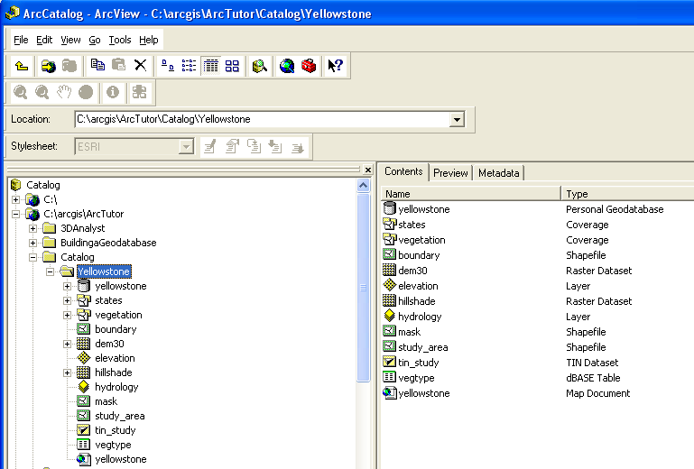Select hillshade in the Catalog tree
The width and height of the screenshot is (694, 469).
[x=114, y=372]
